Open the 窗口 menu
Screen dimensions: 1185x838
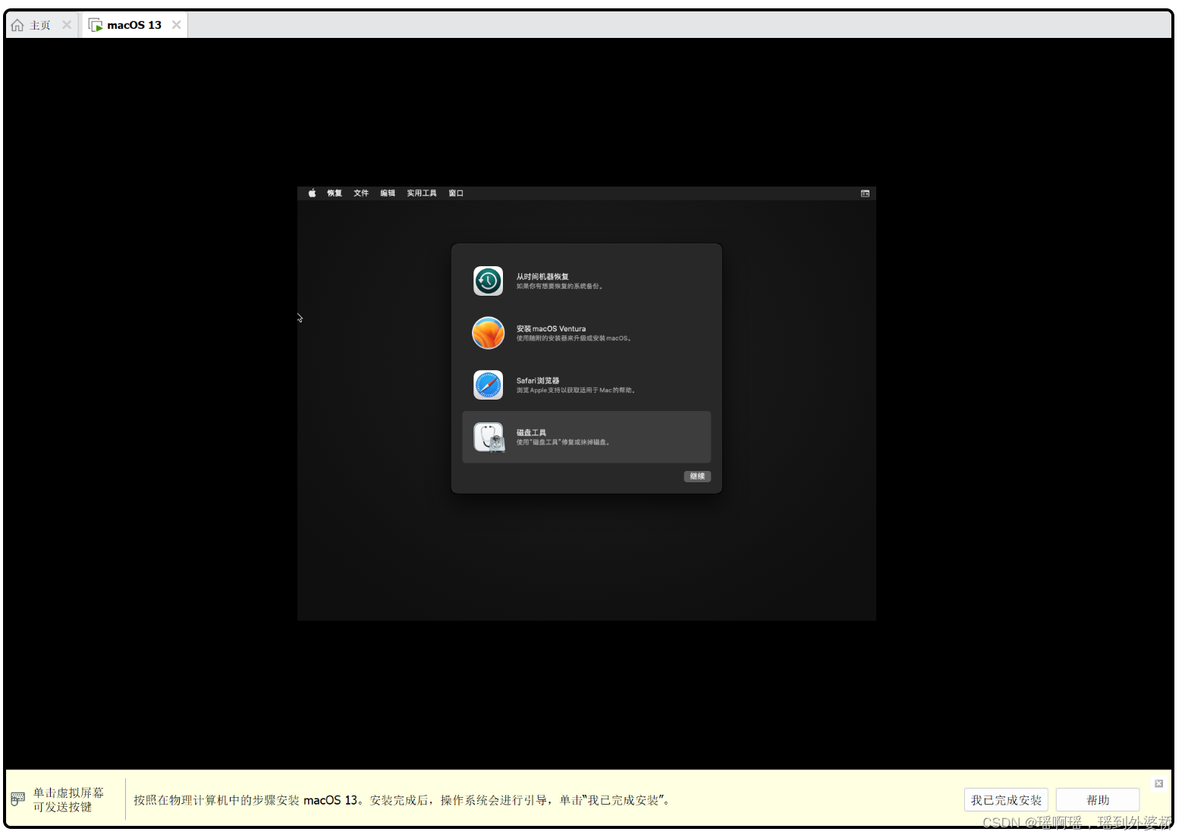click(456, 193)
